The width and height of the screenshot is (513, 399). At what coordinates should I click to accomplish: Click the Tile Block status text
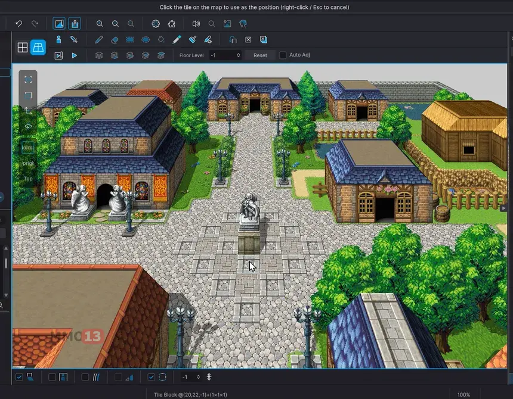click(190, 394)
